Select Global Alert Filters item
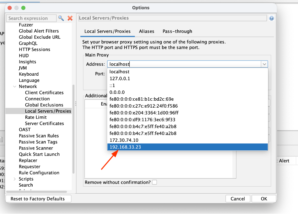Screen dimensions: 298x214 pos(39,31)
